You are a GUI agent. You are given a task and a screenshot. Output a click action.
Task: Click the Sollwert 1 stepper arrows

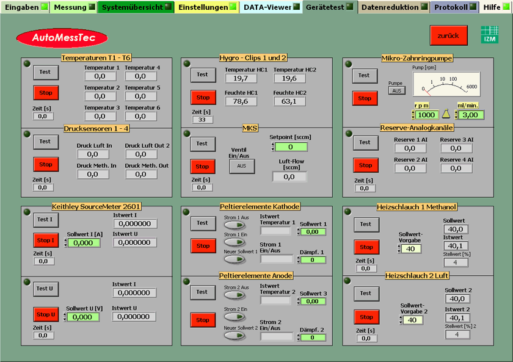tap(299, 232)
